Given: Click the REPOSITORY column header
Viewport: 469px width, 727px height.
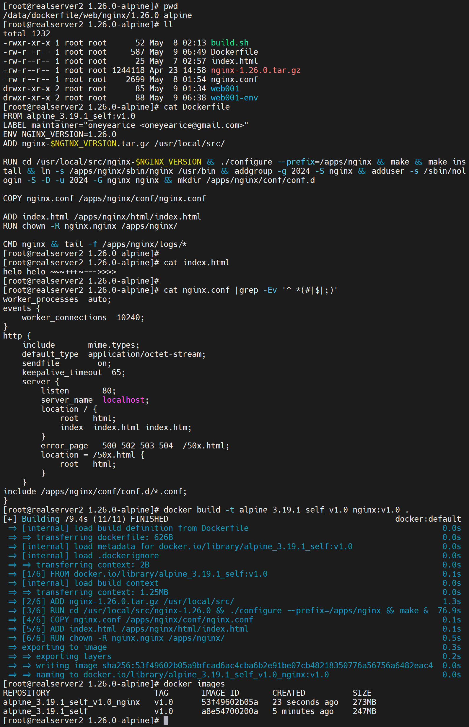Looking at the screenshot, I should (x=27, y=693).
